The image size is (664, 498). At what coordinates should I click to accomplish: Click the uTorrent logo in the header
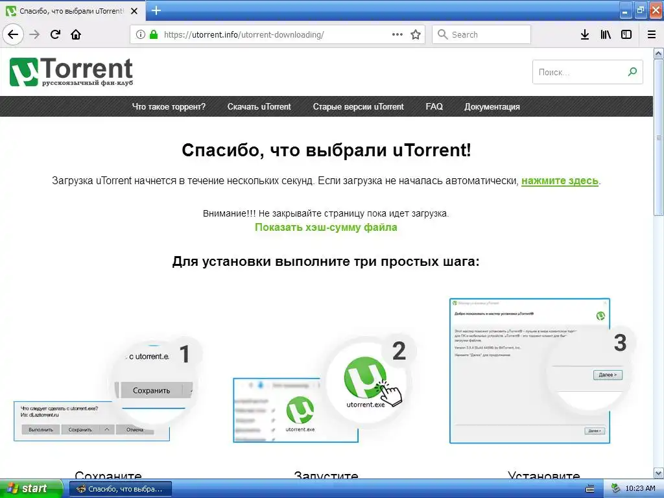click(71, 72)
